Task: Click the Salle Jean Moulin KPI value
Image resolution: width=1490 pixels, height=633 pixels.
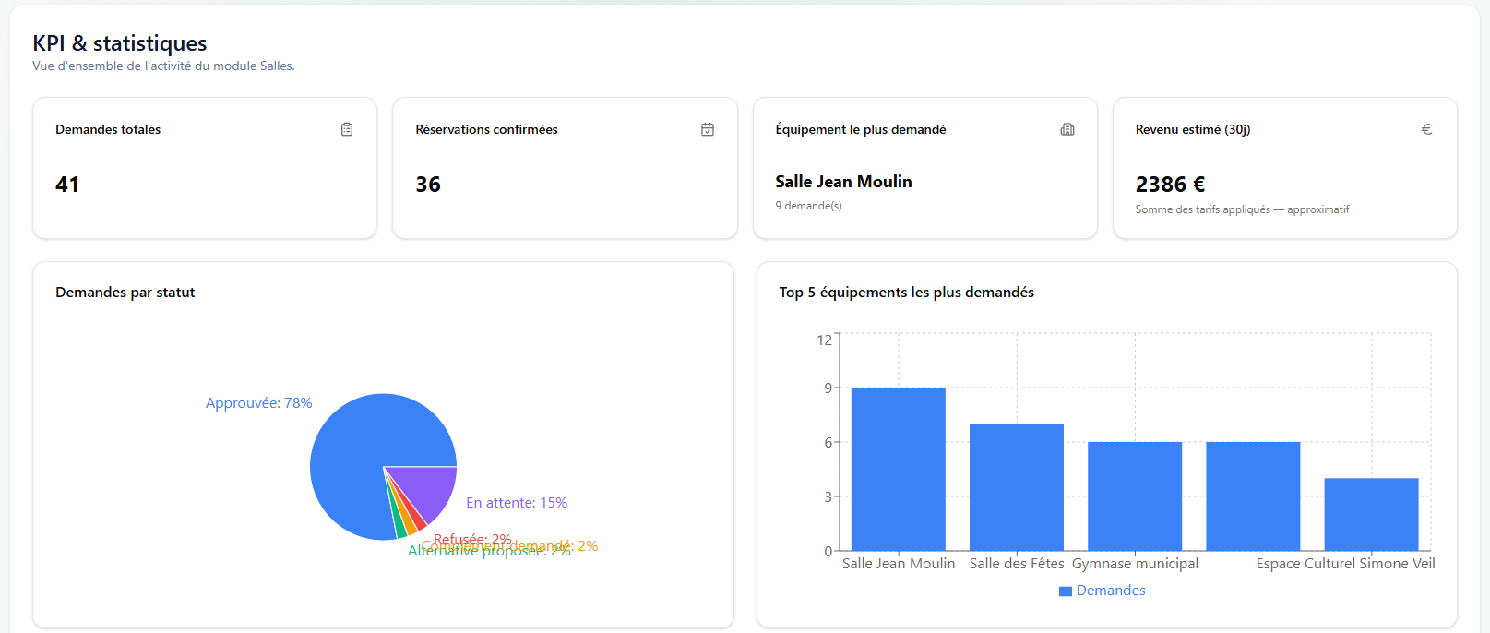Action: tap(843, 182)
